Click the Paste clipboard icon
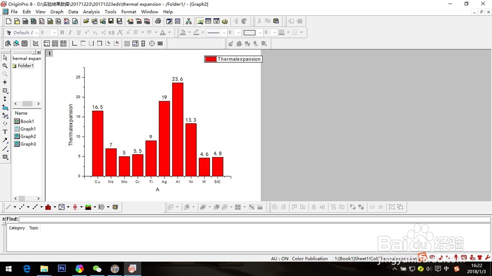Image resolution: width=492 pixels, height=276 pixels. point(276,21)
